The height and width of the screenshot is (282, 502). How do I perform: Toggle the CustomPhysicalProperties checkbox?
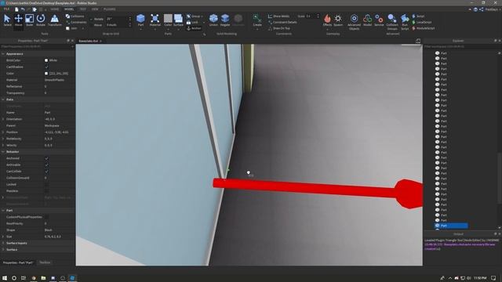pos(46,217)
